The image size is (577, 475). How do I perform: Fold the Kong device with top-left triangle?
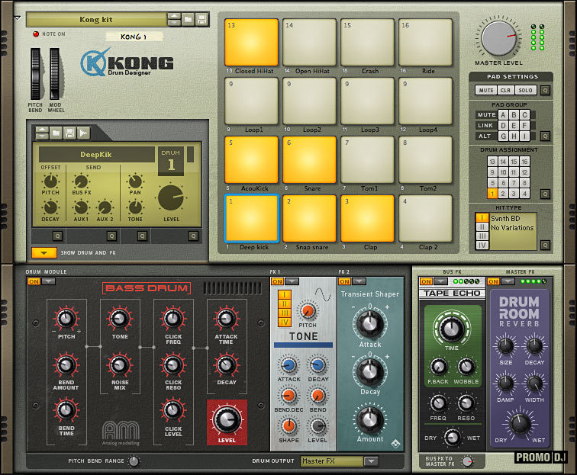pyautogui.click(x=17, y=18)
